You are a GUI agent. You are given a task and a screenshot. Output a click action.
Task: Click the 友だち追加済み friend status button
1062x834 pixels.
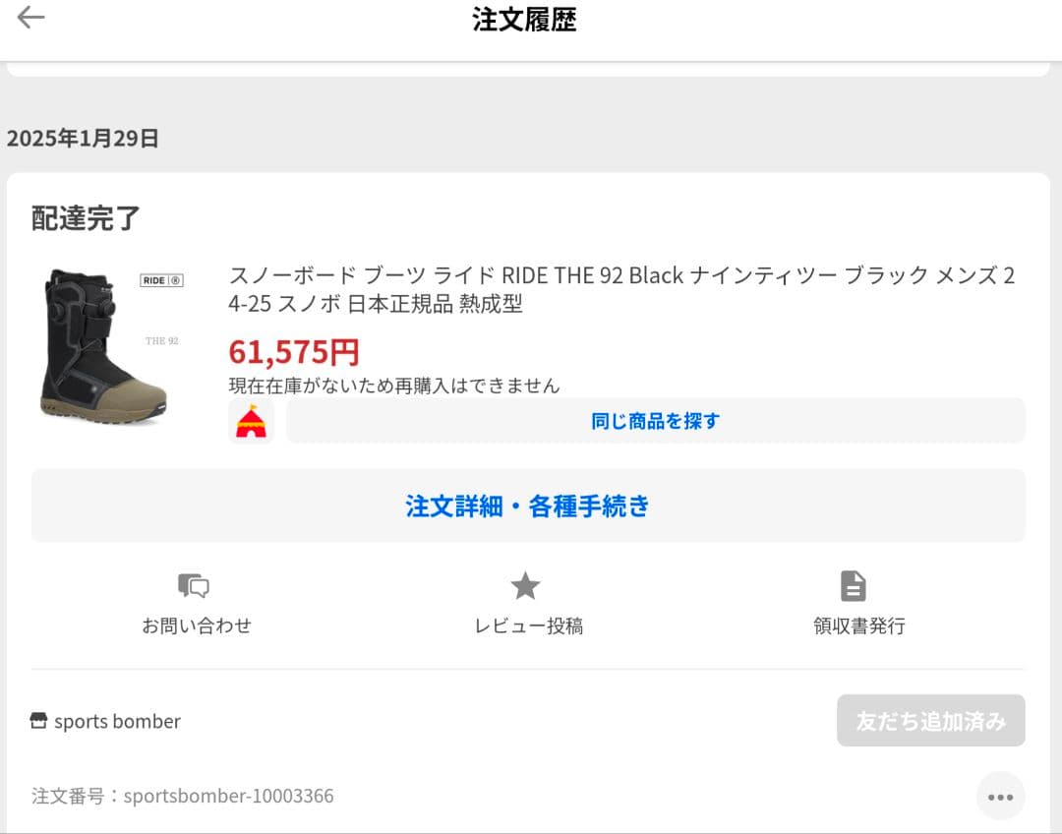(x=930, y=721)
